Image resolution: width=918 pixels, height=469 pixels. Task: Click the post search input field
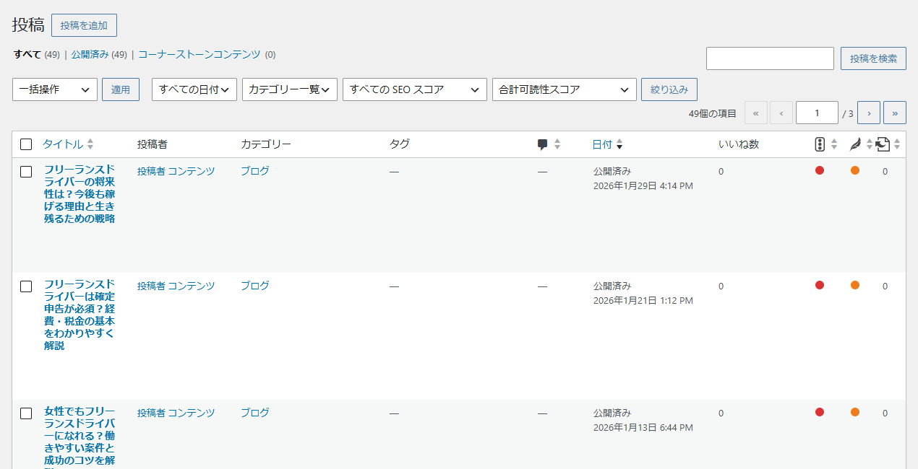770,58
